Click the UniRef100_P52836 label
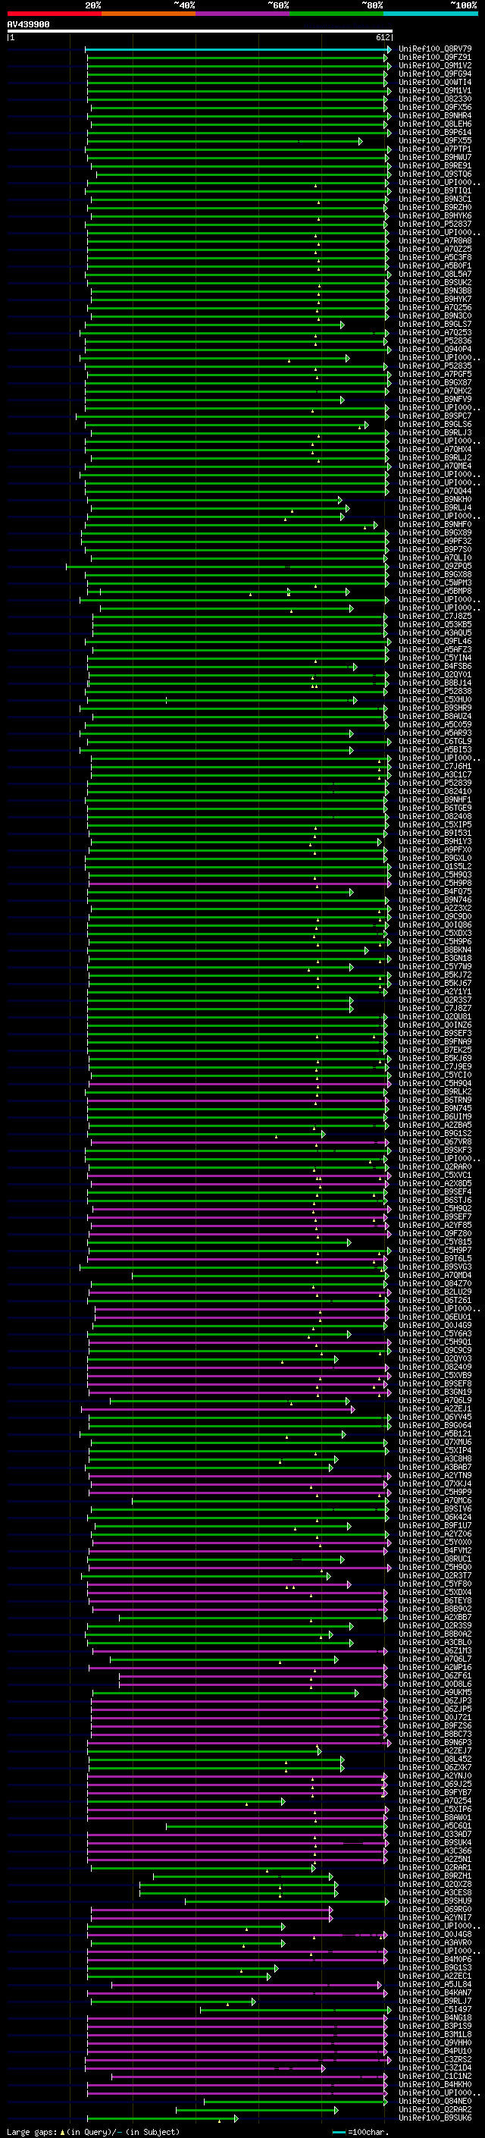The width and height of the screenshot is (485, 2138). coord(435,341)
